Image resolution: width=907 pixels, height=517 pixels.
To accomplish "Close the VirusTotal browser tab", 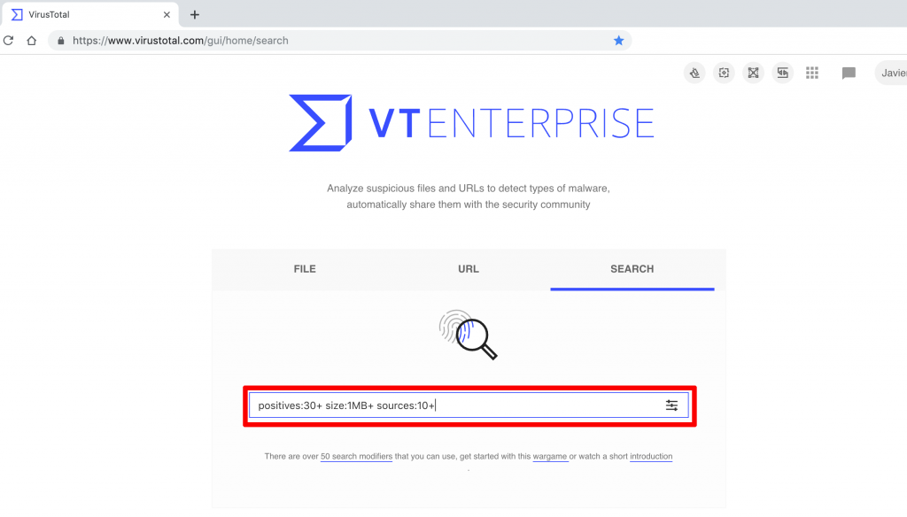I will [167, 14].
